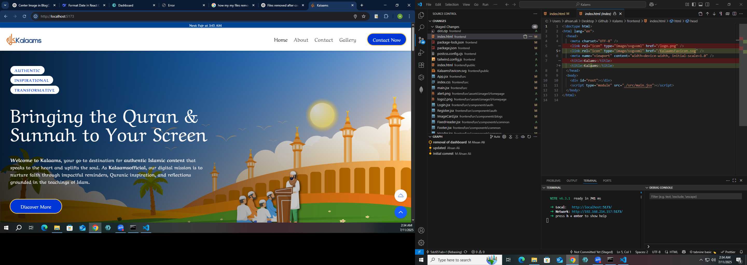
Task: Click the Go Back arrow in VS Code title bar
Action: [507, 4]
